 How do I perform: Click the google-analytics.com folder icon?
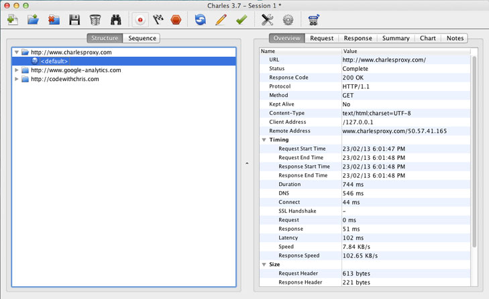(x=25, y=70)
